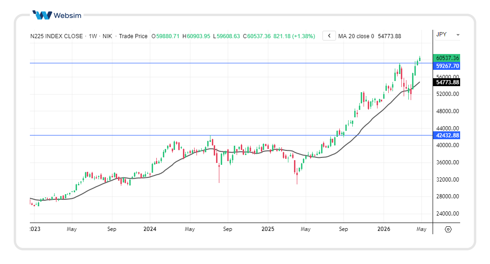Select the N225 INDEX CLOSE symbol title
The width and height of the screenshot is (490, 264).
[56, 36]
